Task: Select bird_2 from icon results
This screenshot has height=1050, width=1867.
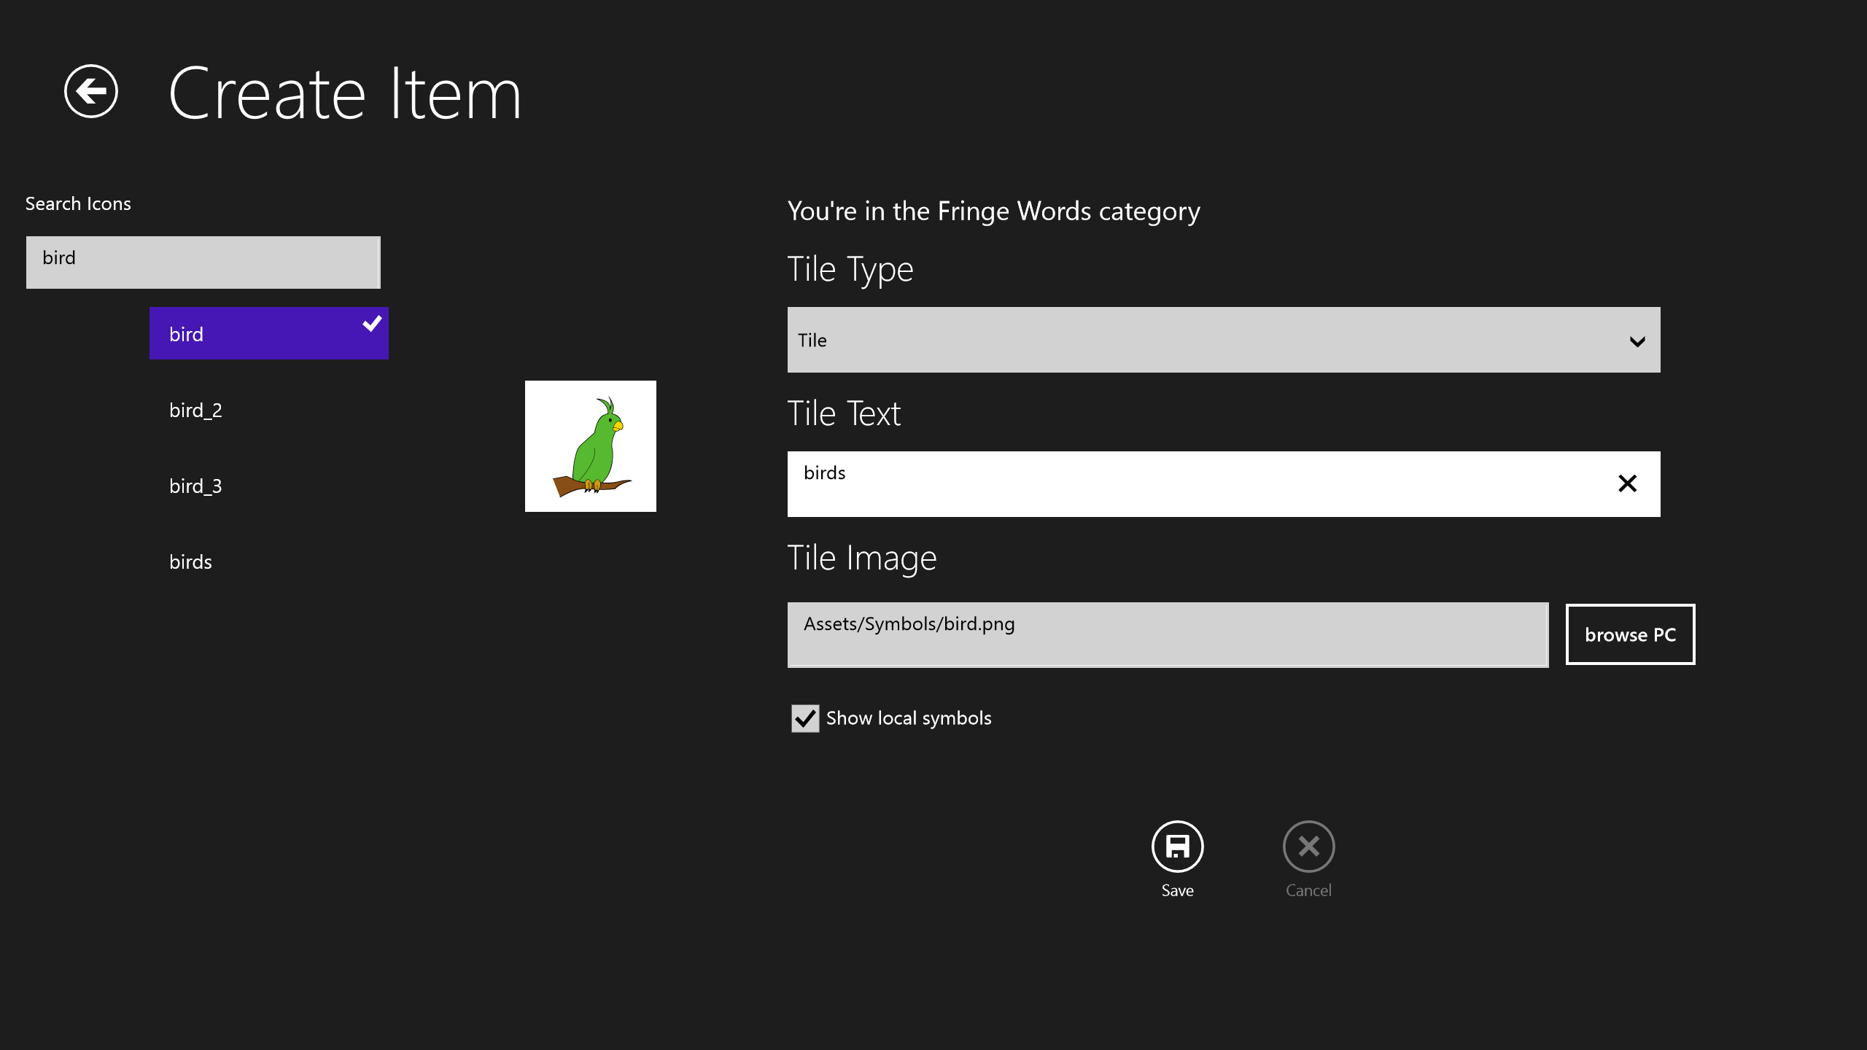Action: click(x=195, y=410)
